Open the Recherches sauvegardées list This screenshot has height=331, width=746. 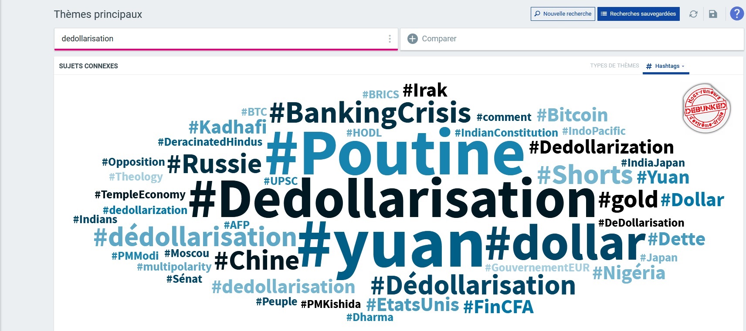click(638, 14)
